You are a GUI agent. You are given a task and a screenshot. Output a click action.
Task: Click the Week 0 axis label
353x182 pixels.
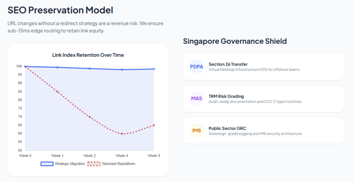25,156
